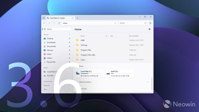Select the Local Disk (C:) | Home tab
This screenshot has width=199, height=112.
coord(60,18)
